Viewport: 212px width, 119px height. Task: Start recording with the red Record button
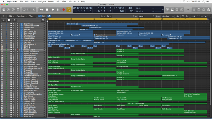coord(64,10)
